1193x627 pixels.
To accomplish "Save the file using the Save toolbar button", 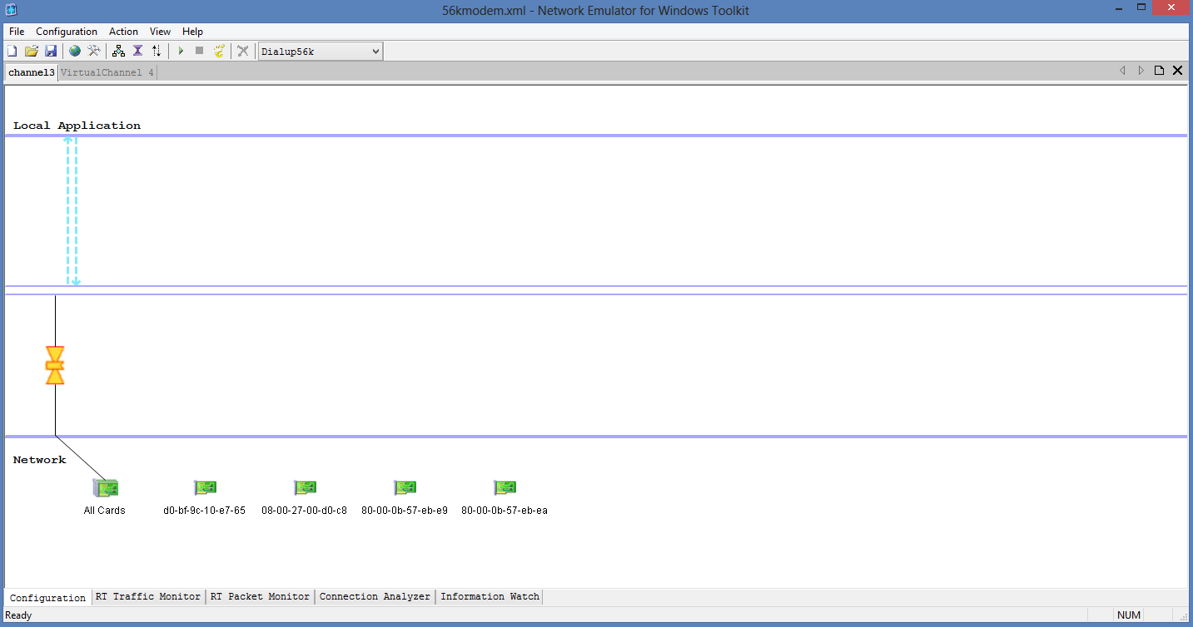I will 51,50.
